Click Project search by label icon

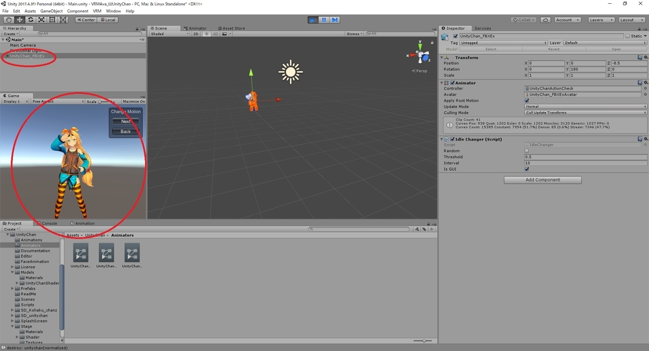[x=424, y=229]
